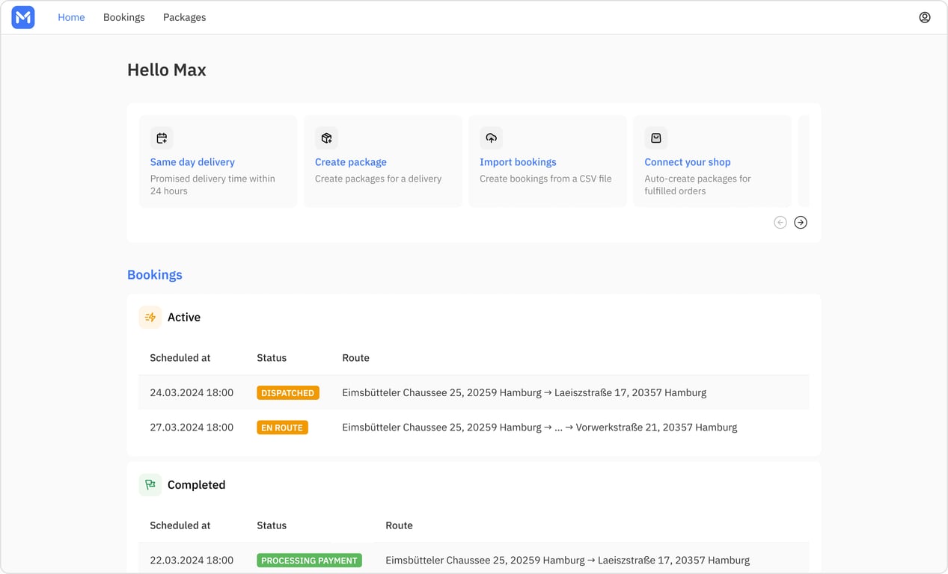The width and height of the screenshot is (948, 574).
Task: Click Scheduled at header in Completed table
Action: 180,525
